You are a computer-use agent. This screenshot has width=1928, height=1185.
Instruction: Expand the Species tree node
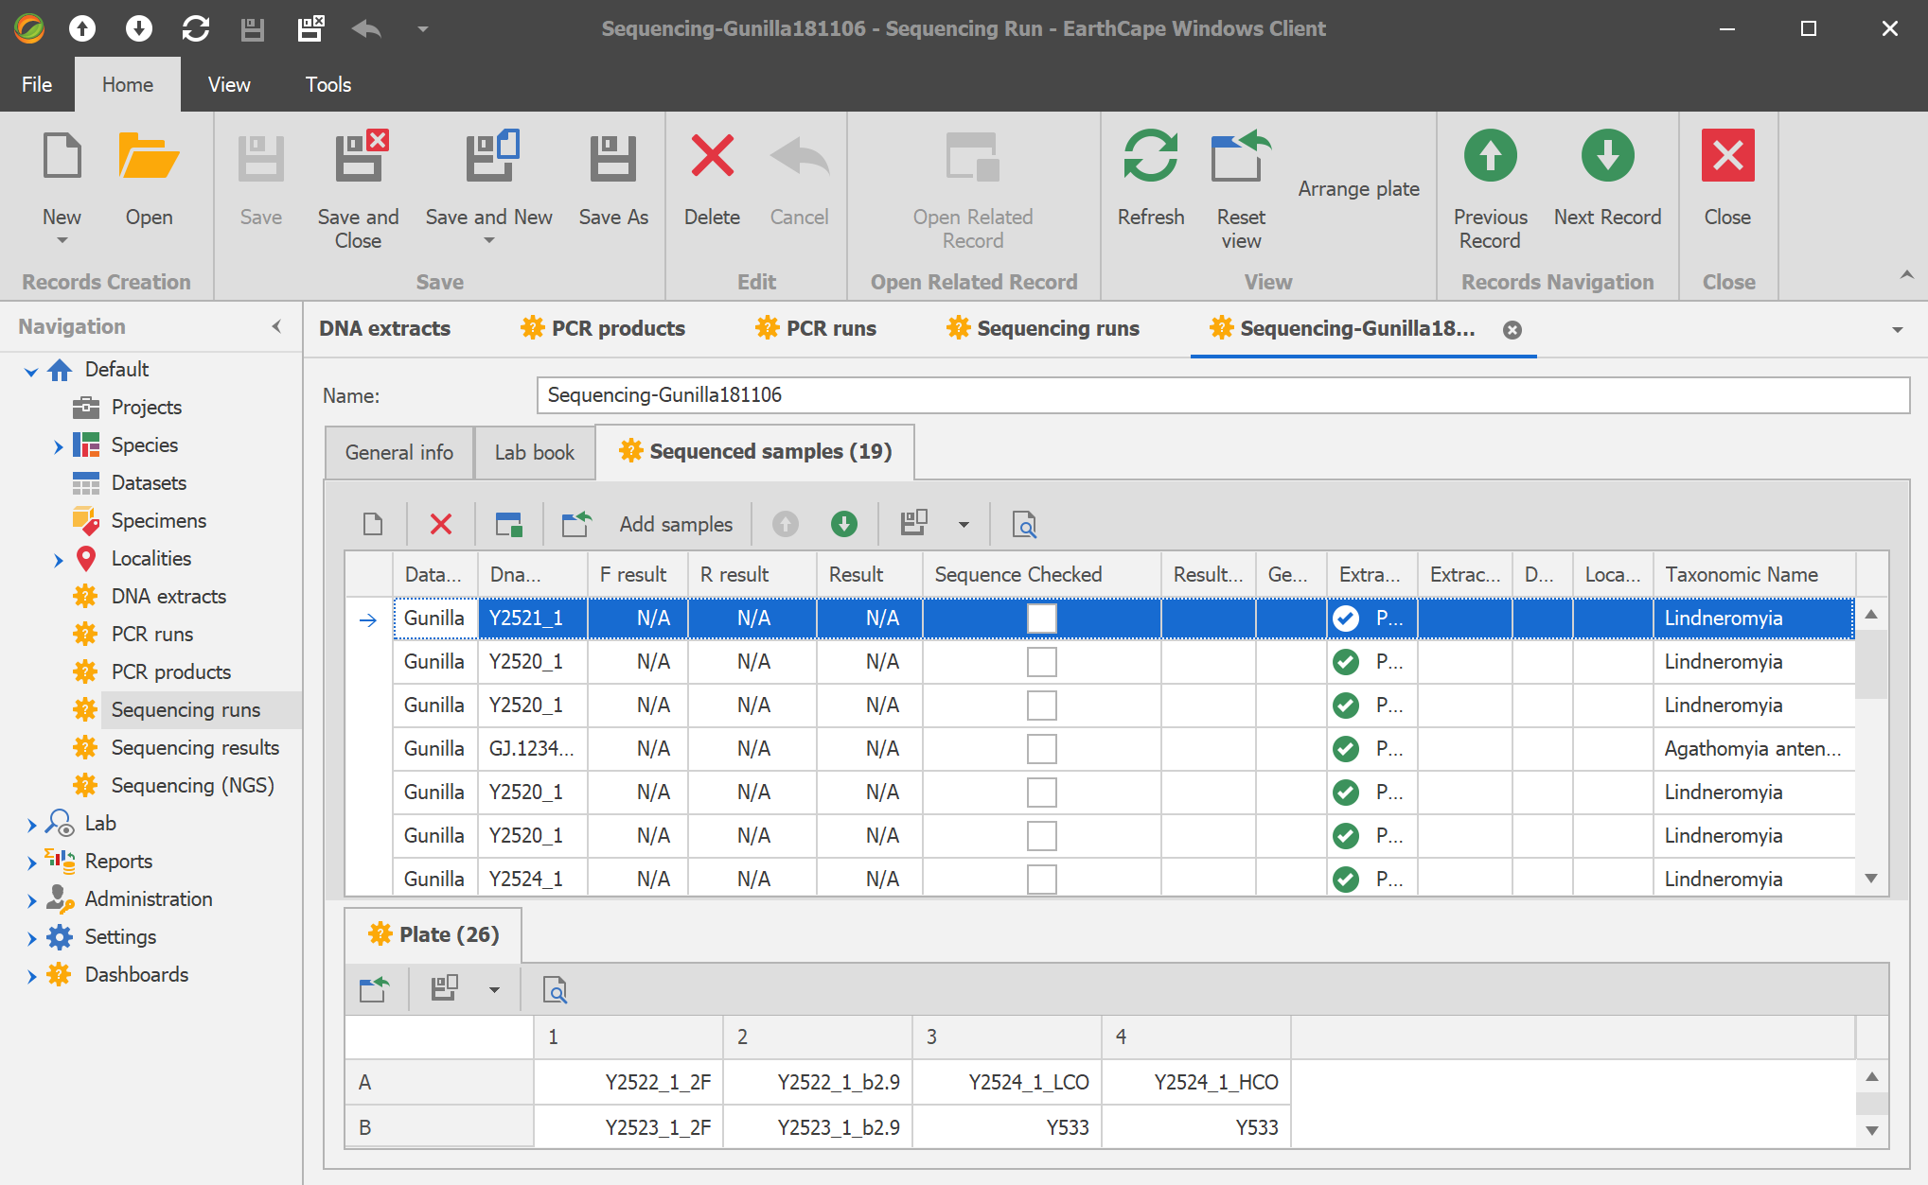pos(58,446)
